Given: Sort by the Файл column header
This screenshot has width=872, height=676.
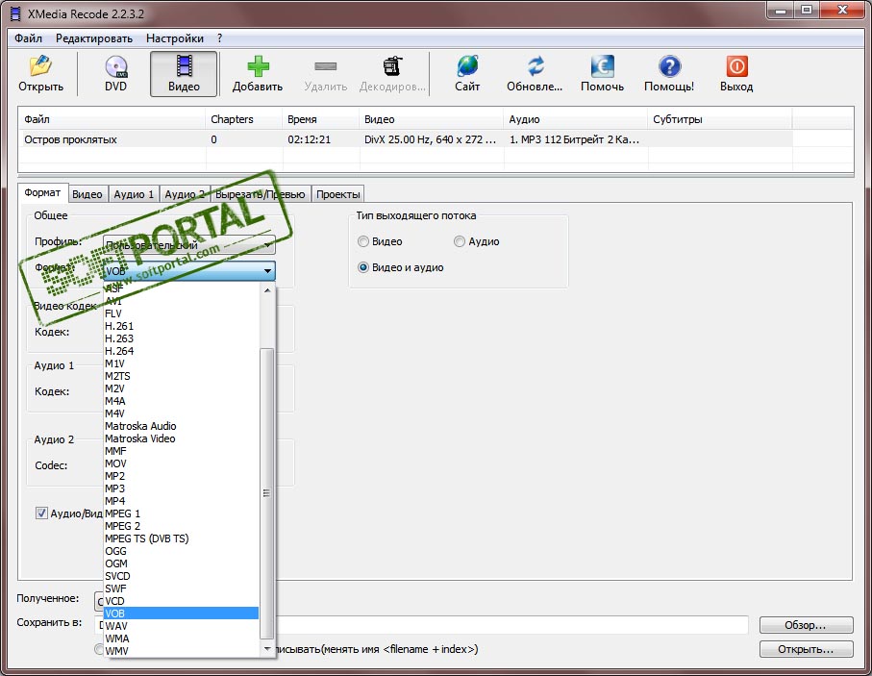Looking at the screenshot, I should tap(112, 119).
